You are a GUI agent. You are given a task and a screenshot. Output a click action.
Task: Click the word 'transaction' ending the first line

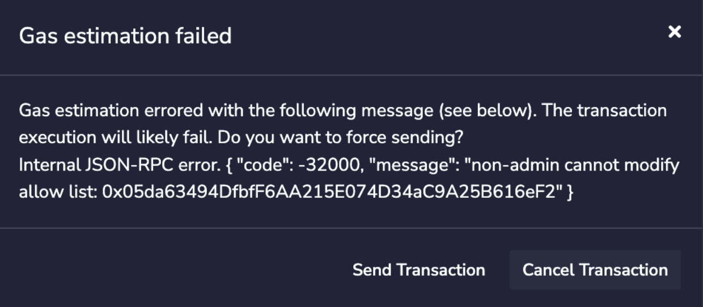pyautogui.click(x=622, y=110)
